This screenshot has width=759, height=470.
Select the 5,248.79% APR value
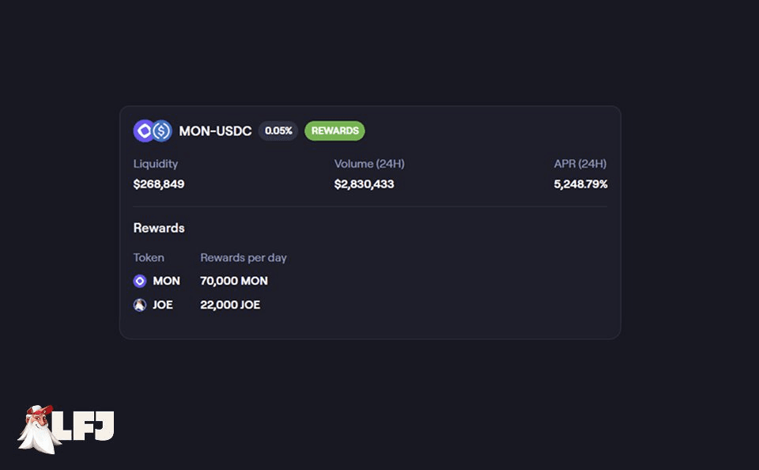pyautogui.click(x=580, y=184)
